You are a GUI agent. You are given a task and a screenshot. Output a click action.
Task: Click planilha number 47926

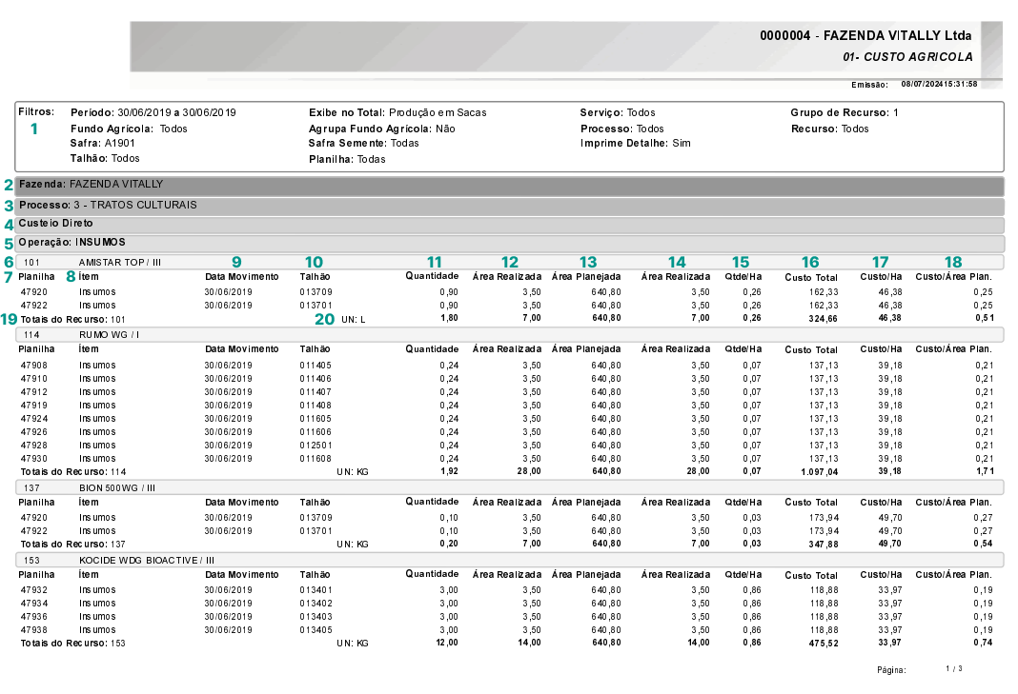[33, 432]
